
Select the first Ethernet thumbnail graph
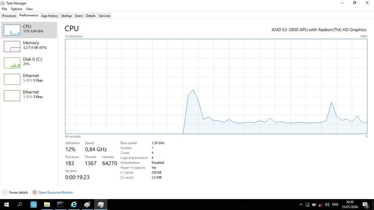pyautogui.click(x=12, y=79)
